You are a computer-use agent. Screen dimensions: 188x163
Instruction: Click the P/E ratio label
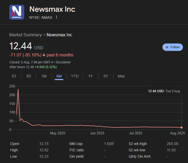point(76,150)
